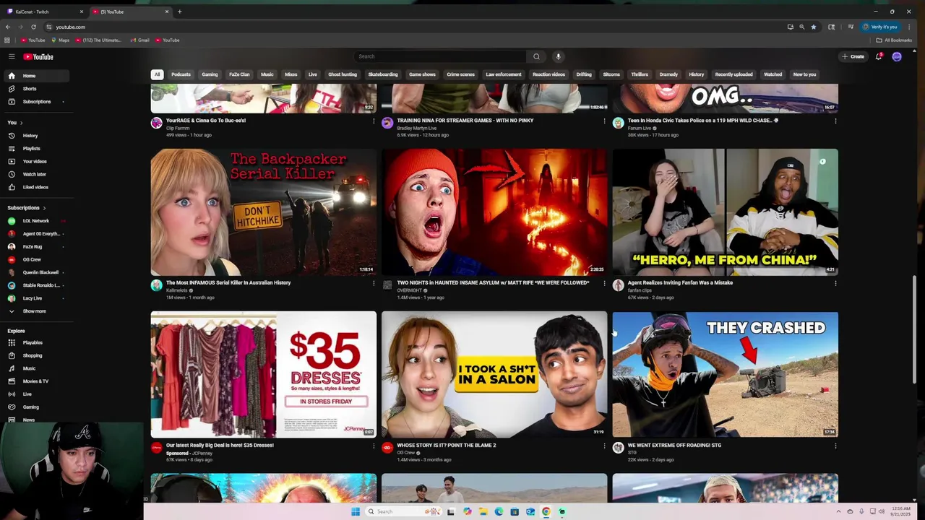Start voice search with the microphone icon
The width and height of the screenshot is (925, 520).
coord(558,56)
